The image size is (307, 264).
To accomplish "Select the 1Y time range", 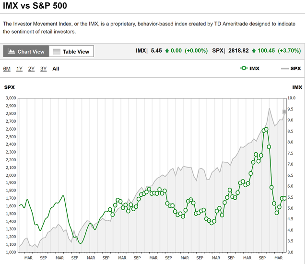I will click(x=19, y=69).
